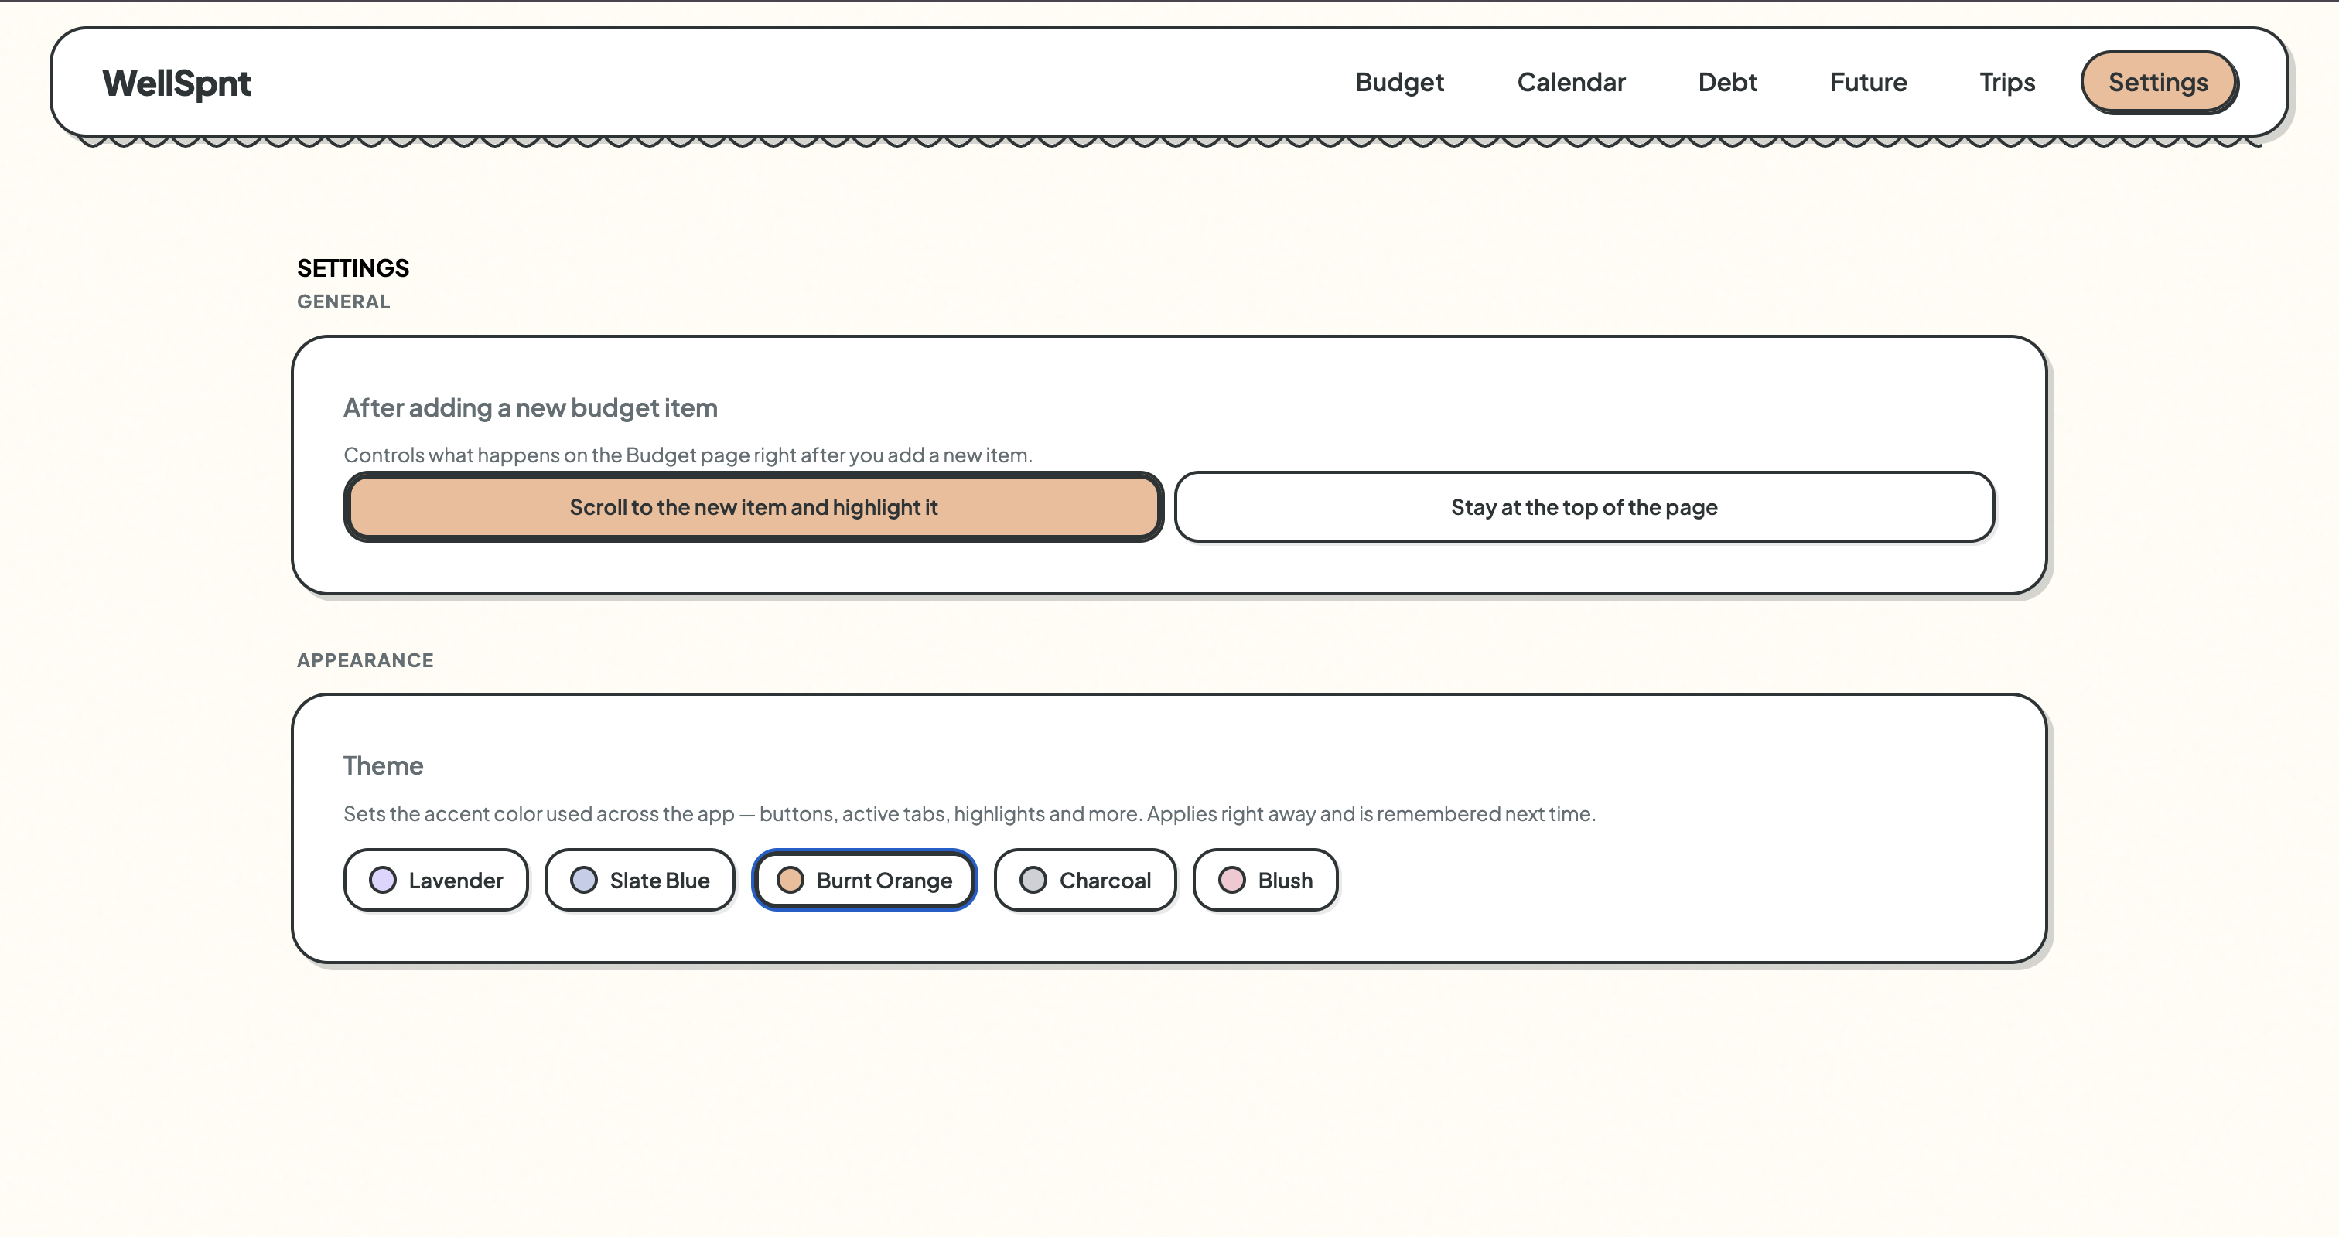Select the Charcoal theme
The image size is (2339, 1237).
(x=1085, y=879)
